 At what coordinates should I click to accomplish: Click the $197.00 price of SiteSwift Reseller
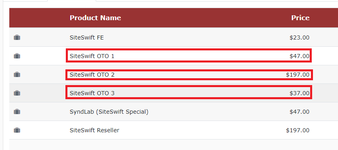[x=298, y=130]
